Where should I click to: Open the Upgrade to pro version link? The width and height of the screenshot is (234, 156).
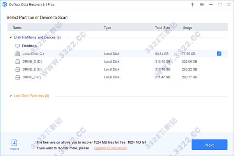[x=110, y=148]
